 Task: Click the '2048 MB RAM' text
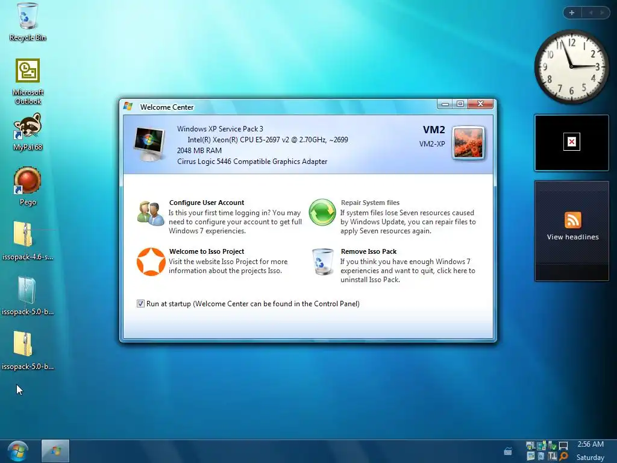(x=199, y=150)
